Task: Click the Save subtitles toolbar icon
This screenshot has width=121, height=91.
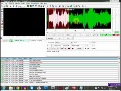Action: [x=7, y=6]
